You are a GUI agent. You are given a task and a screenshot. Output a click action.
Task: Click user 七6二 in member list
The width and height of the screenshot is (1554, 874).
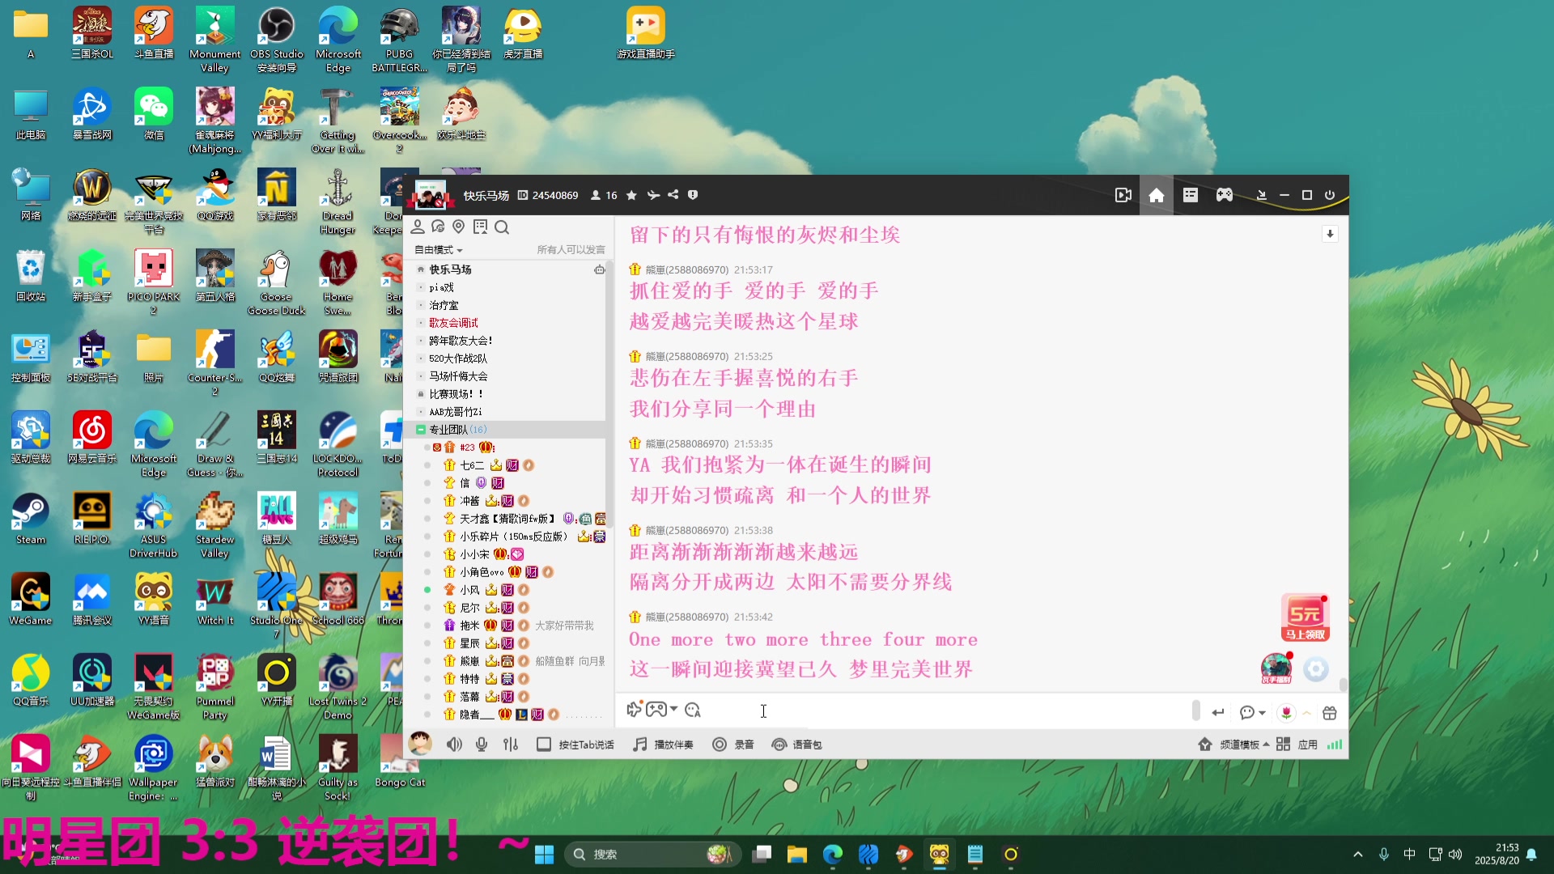(x=472, y=465)
